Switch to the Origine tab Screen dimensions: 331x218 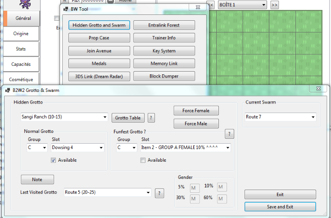pyautogui.click(x=21, y=33)
